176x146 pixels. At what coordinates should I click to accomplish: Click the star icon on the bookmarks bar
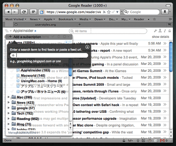pos(154,19)
